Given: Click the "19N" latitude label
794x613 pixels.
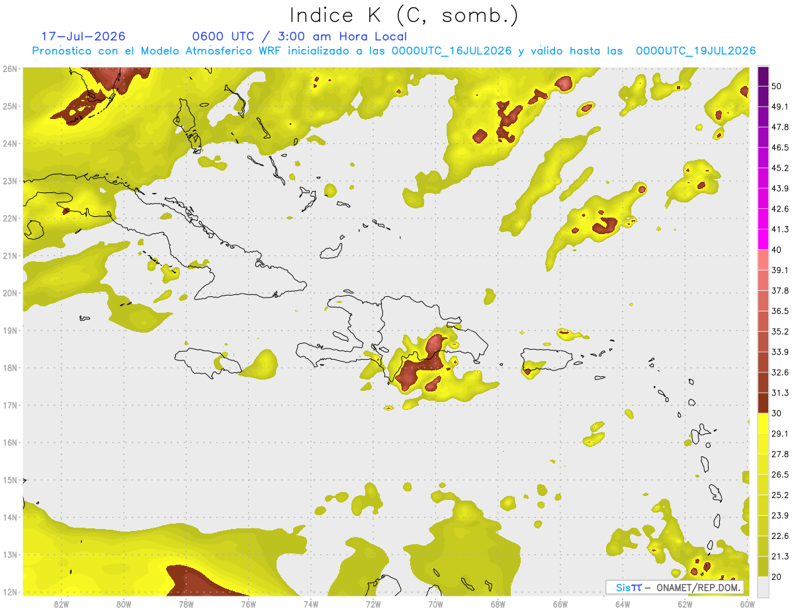Looking at the screenshot, I should (x=10, y=331).
